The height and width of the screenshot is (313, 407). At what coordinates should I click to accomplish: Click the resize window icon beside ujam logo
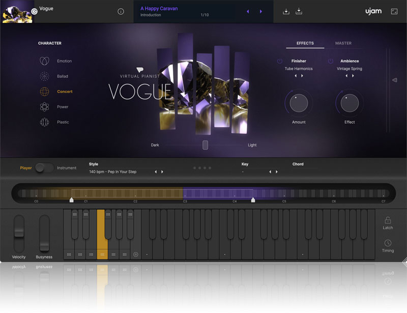click(394, 11)
